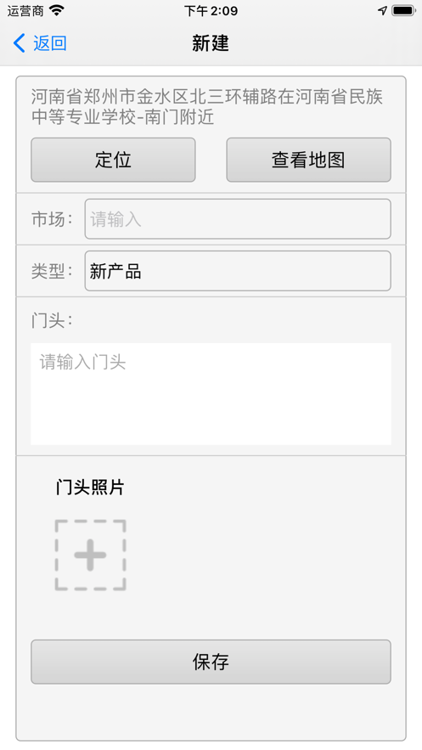Open the map with 查看地图 button
Image resolution: width=422 pixels, height=750 pixels.
tap(309, 160)
